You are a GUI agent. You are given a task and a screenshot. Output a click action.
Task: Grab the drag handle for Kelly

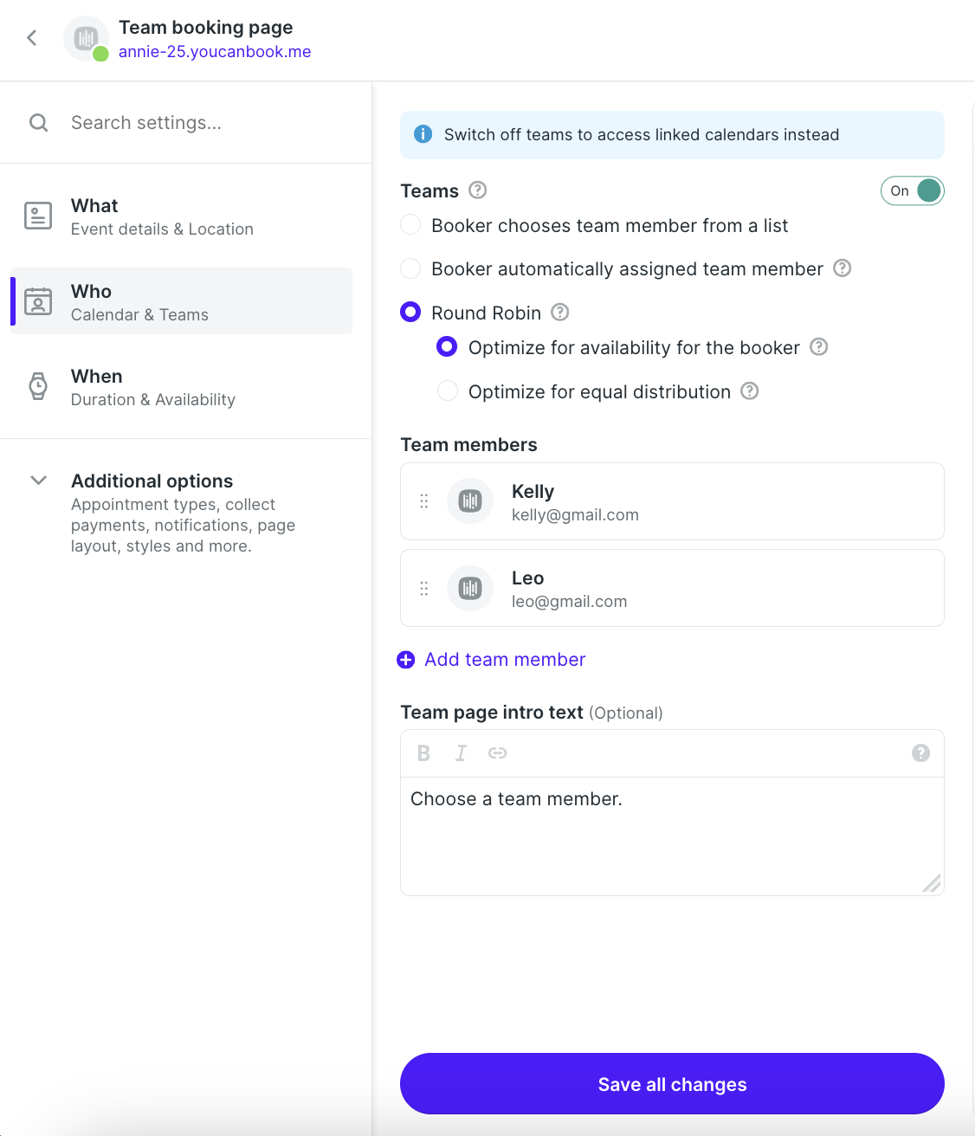[x=424, y=501]
